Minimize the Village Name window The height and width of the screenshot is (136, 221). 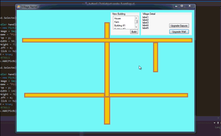tap(176, 6)
